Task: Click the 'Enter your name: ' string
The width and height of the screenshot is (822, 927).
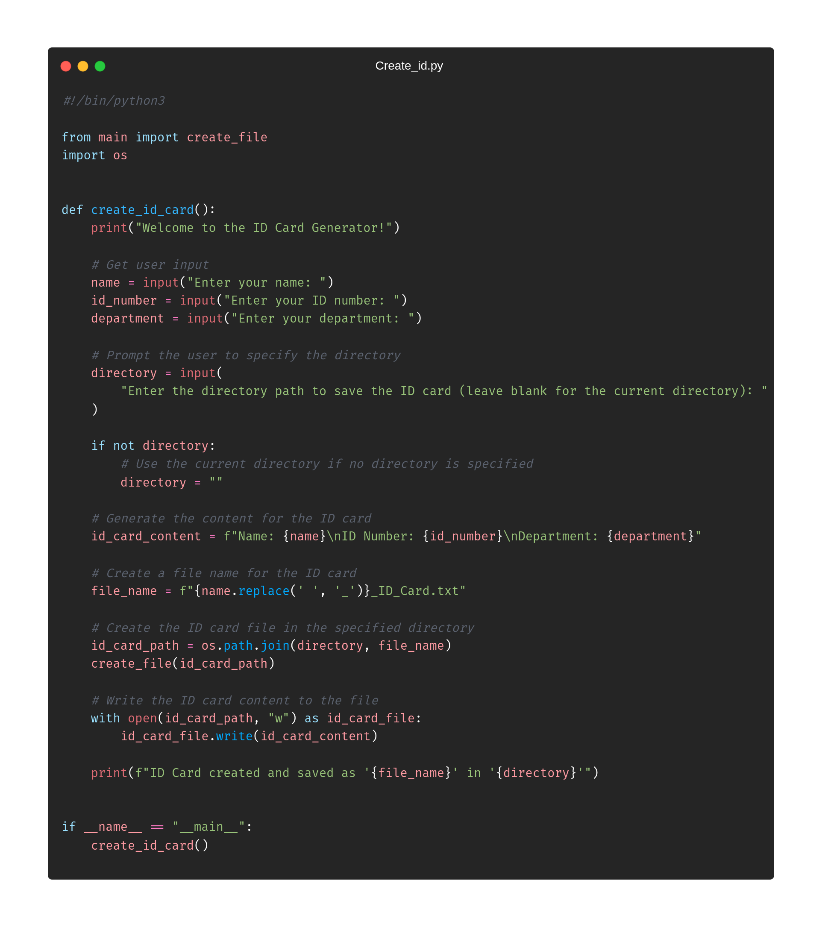Action: 257,282
